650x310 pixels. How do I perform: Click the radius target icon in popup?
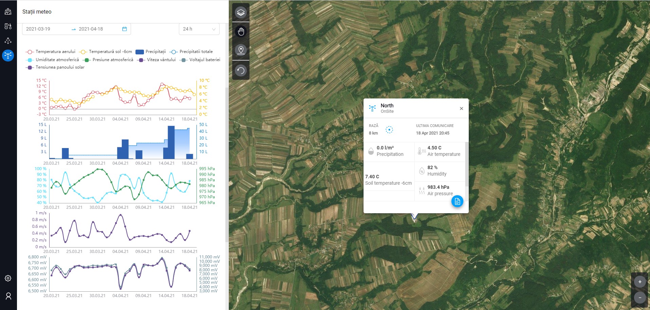pyautogui.click(x=389, y=130)
